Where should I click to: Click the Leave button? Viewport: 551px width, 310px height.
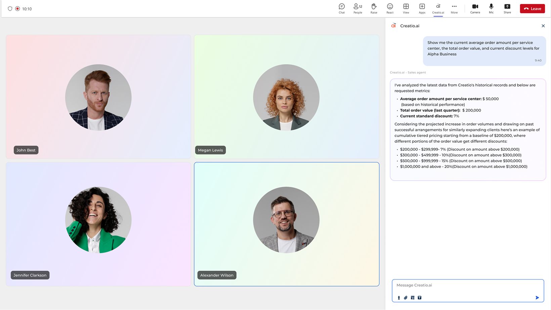pyautogui.click(x=532, y=8)
